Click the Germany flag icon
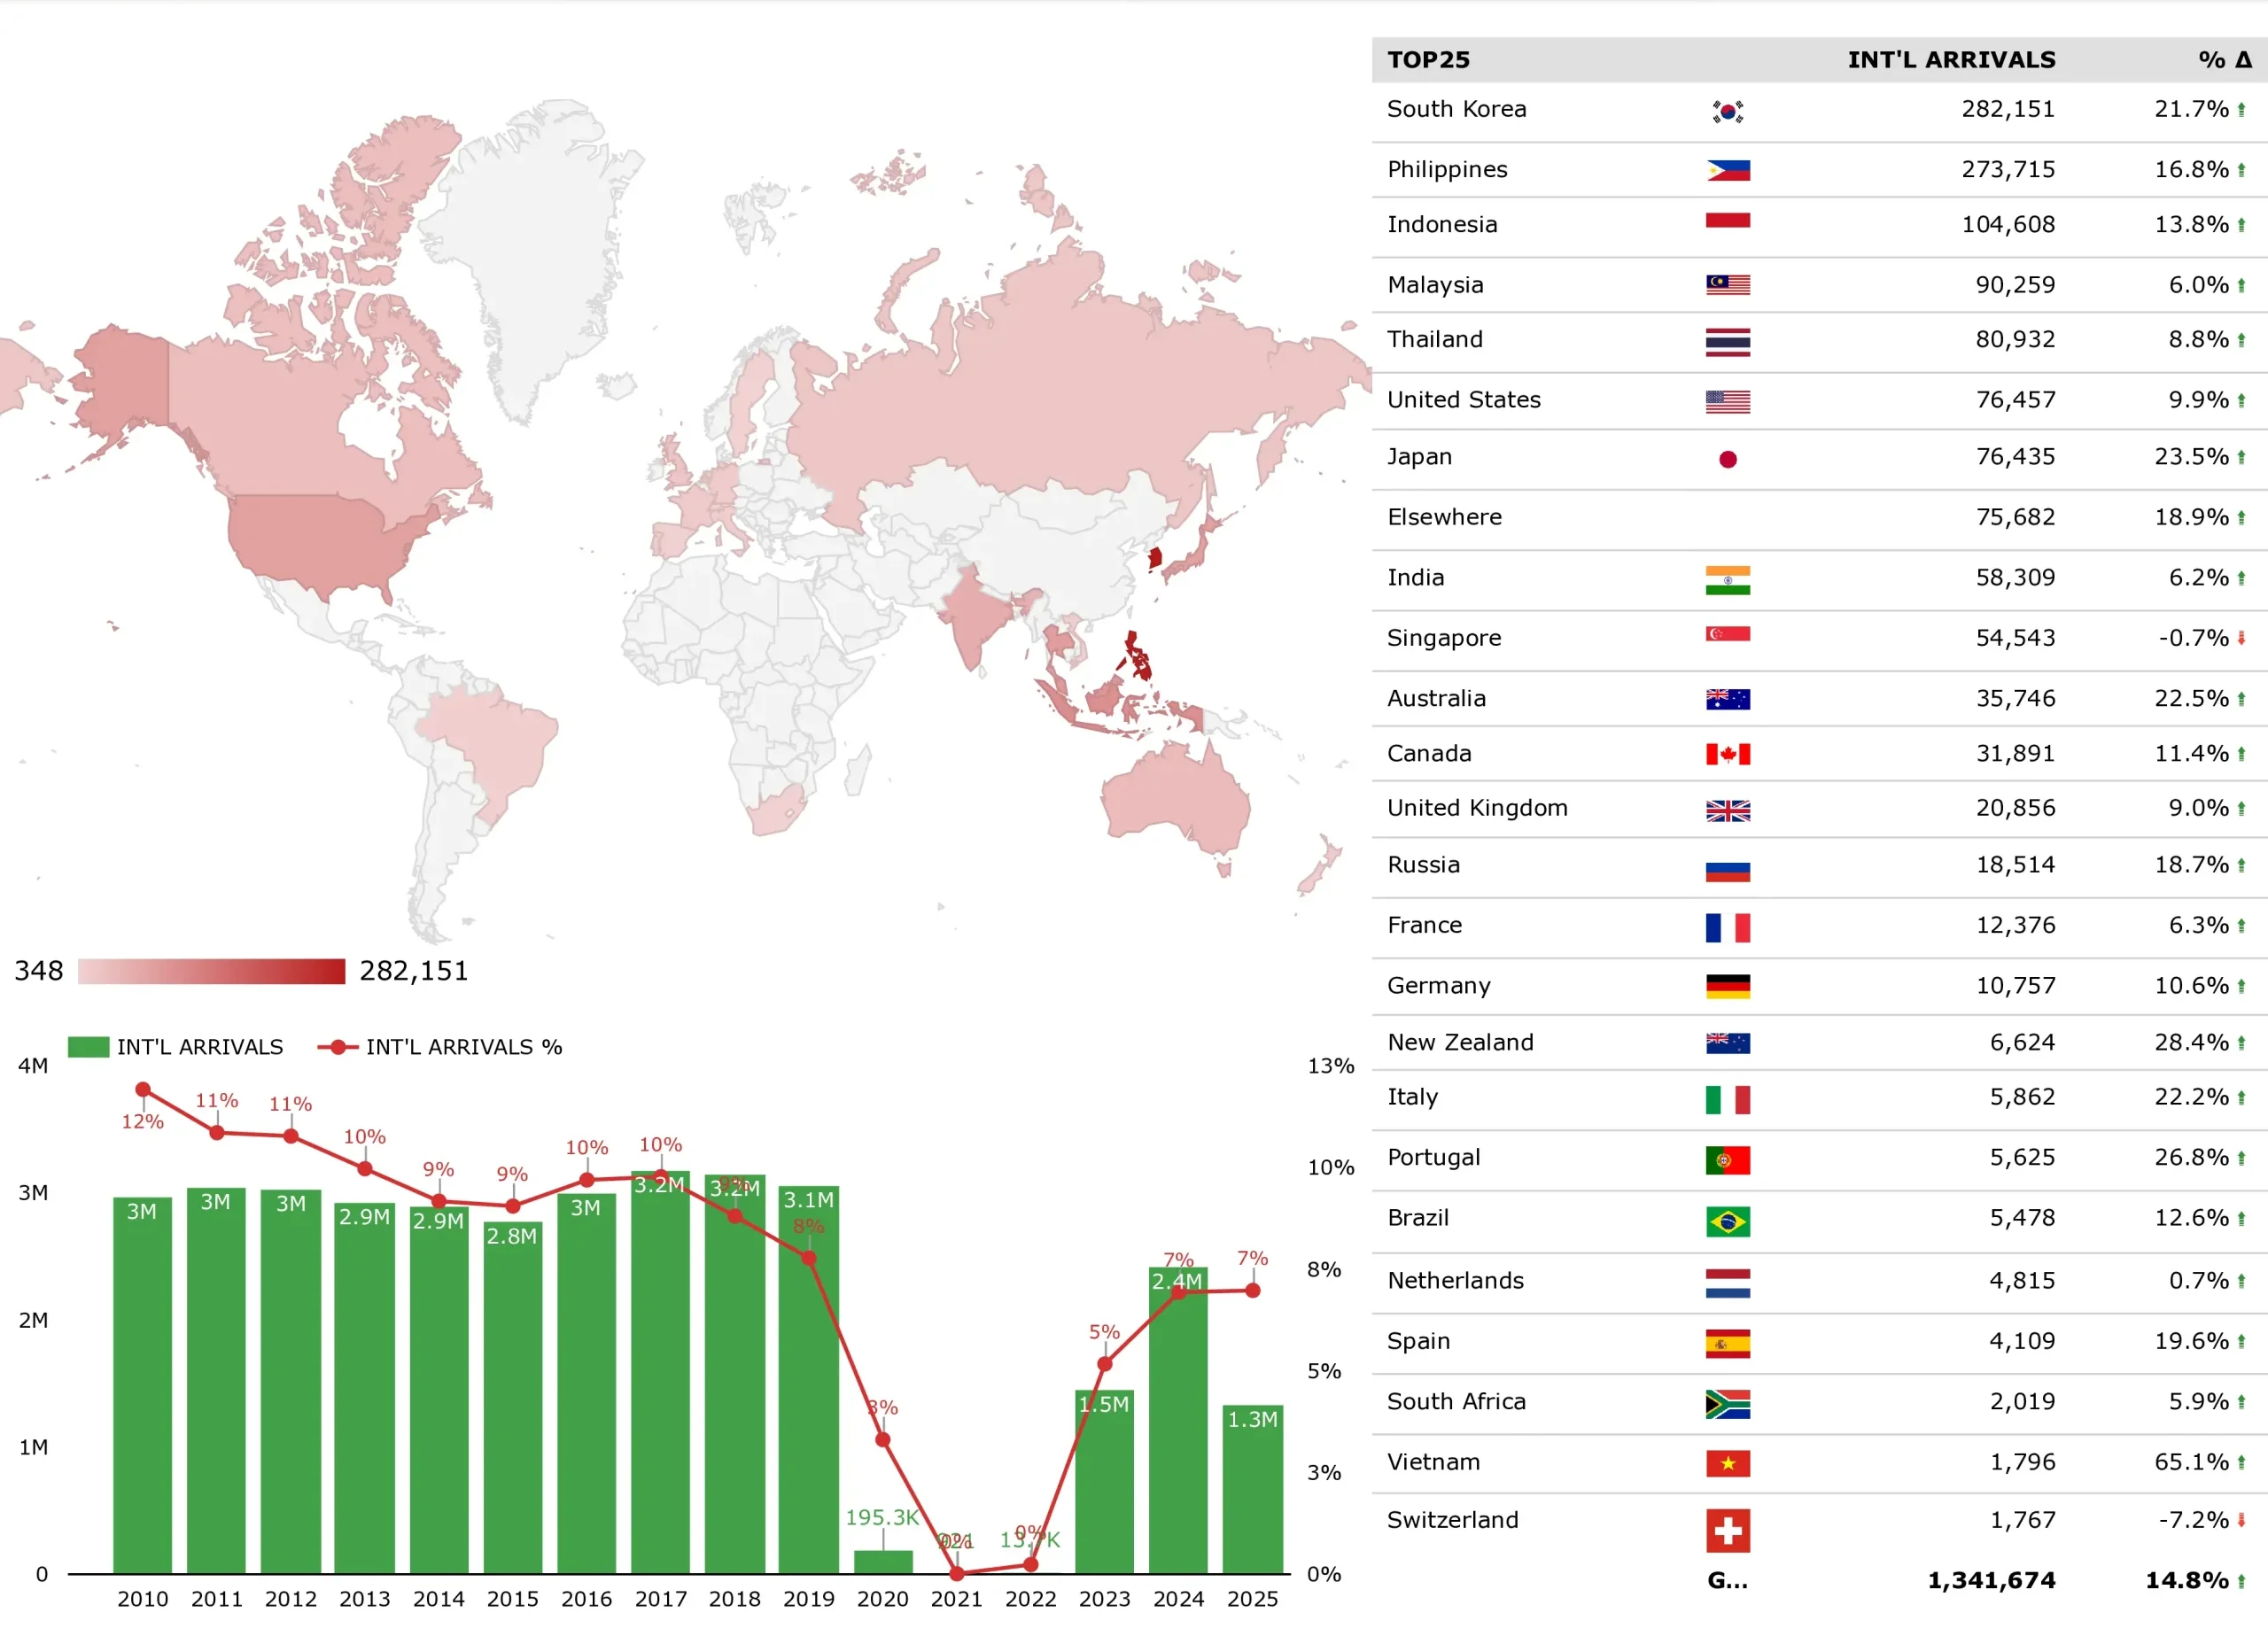The height and width of the screenshot is (1636, 2268). point(1727,987)
